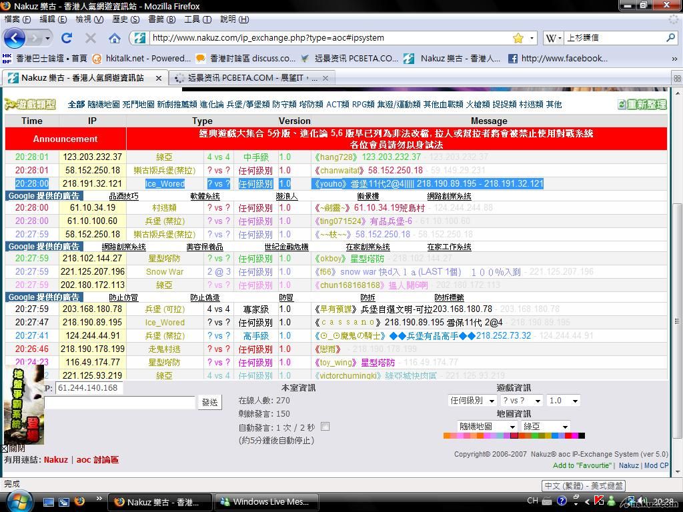
Task: Click the message text input field
Action: click(x=120, y=402)
